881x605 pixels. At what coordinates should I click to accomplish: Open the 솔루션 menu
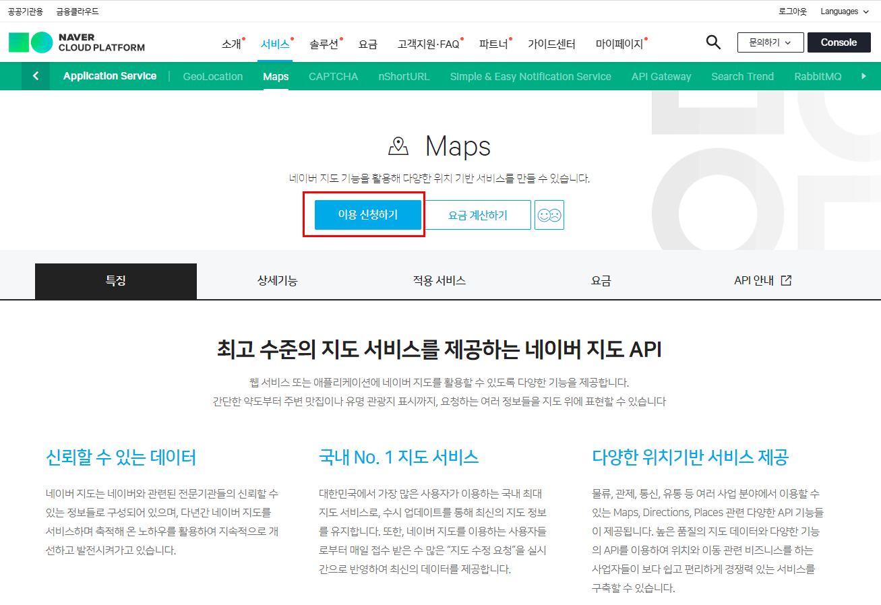point(324,44)
